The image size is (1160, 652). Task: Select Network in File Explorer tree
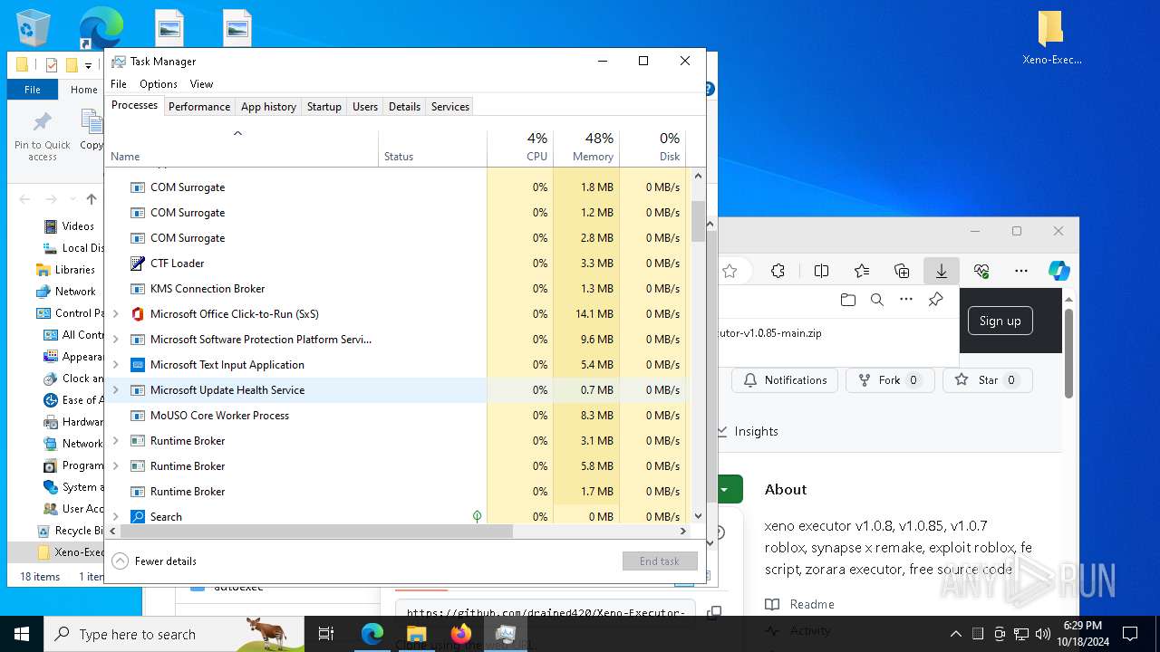click(75, 292)
